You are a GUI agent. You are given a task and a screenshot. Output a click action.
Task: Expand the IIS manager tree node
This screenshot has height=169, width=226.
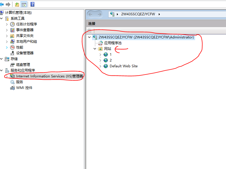pos(7,76)
